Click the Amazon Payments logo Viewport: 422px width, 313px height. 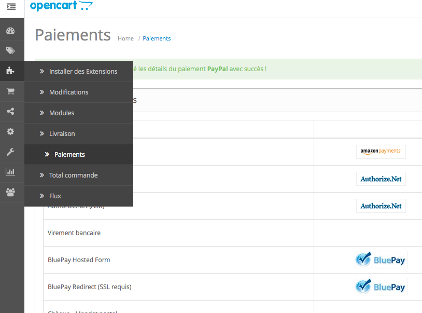click(381, 152)
